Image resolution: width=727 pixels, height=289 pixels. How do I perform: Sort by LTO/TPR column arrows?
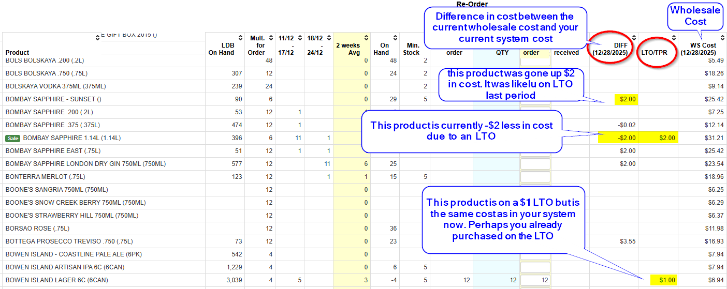pos(674,38)
